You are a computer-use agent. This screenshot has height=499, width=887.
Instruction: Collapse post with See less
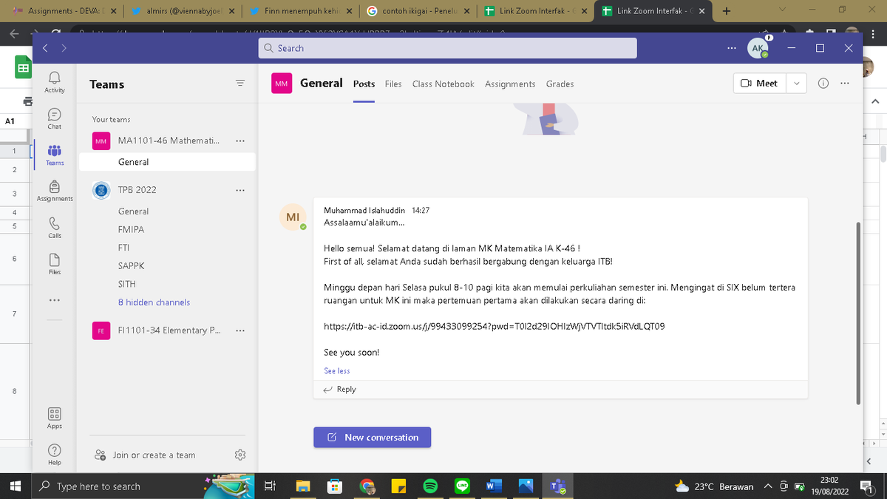[337, 371]
